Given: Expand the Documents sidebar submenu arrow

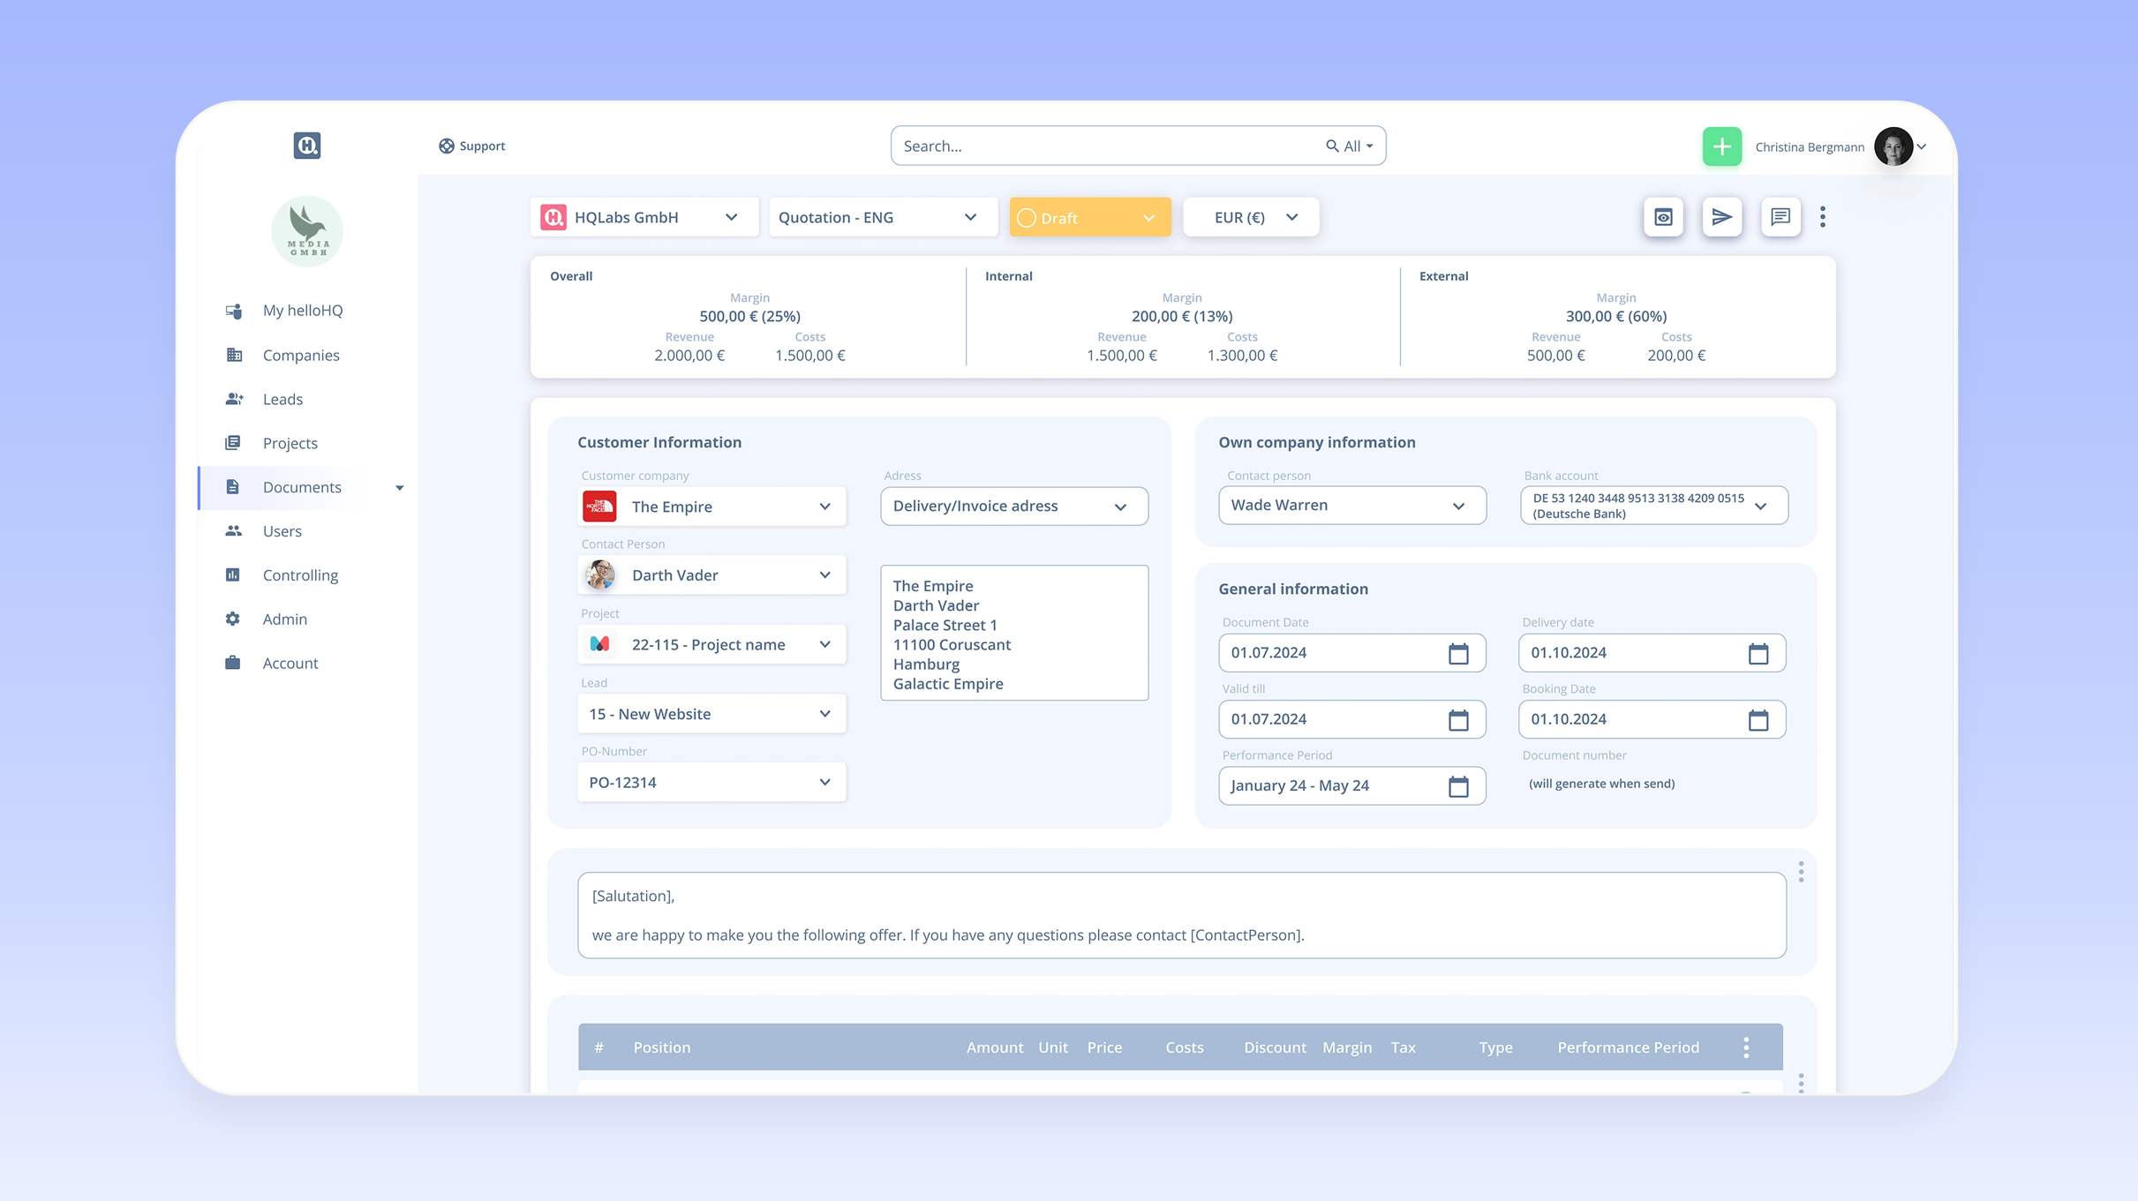Looking at the screenshot, I should click(399, 488).
